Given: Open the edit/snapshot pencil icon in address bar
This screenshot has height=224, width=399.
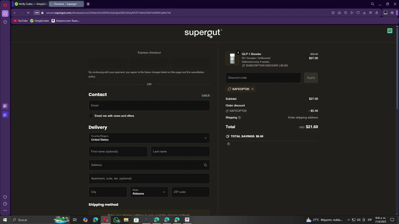Looking at the screenshot, I should coord(333,13).
